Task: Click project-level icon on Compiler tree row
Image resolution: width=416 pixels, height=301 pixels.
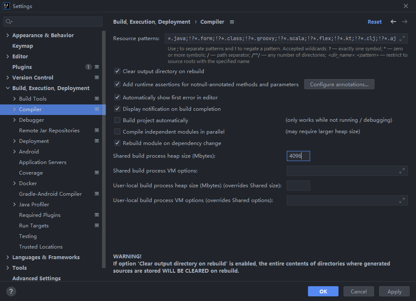Action: [97, 109]
